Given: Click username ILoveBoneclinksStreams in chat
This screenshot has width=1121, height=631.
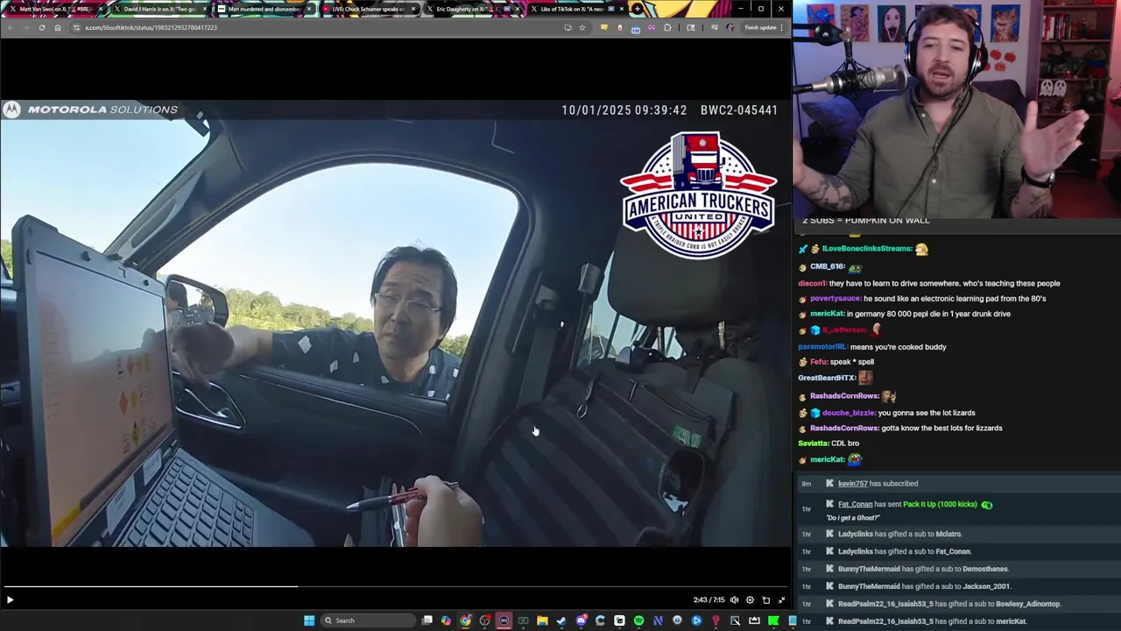Looking at the screenshot, I should tap(867, 249).
